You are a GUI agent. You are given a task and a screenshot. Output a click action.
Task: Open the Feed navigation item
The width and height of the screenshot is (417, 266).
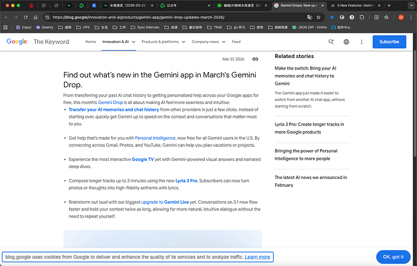tap(236, 42)
